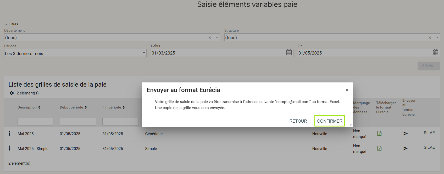Viewport: 444px width, 174px height.
Task: Open the calendar picker for Début
Action: pos(289,52)
